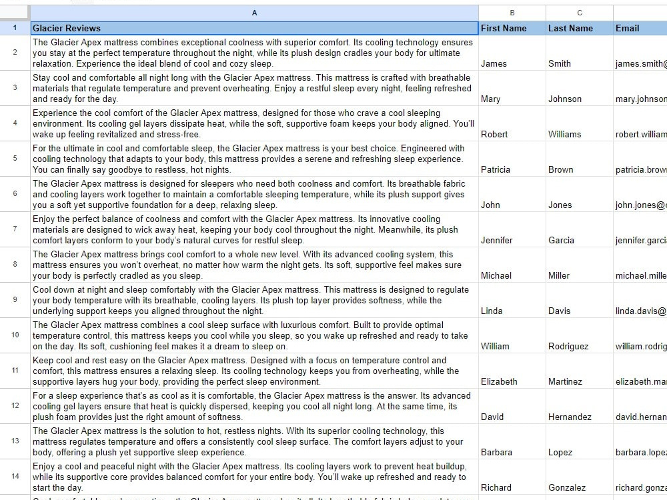Click the first name cell 'Mary'

[x=512, y=88]
